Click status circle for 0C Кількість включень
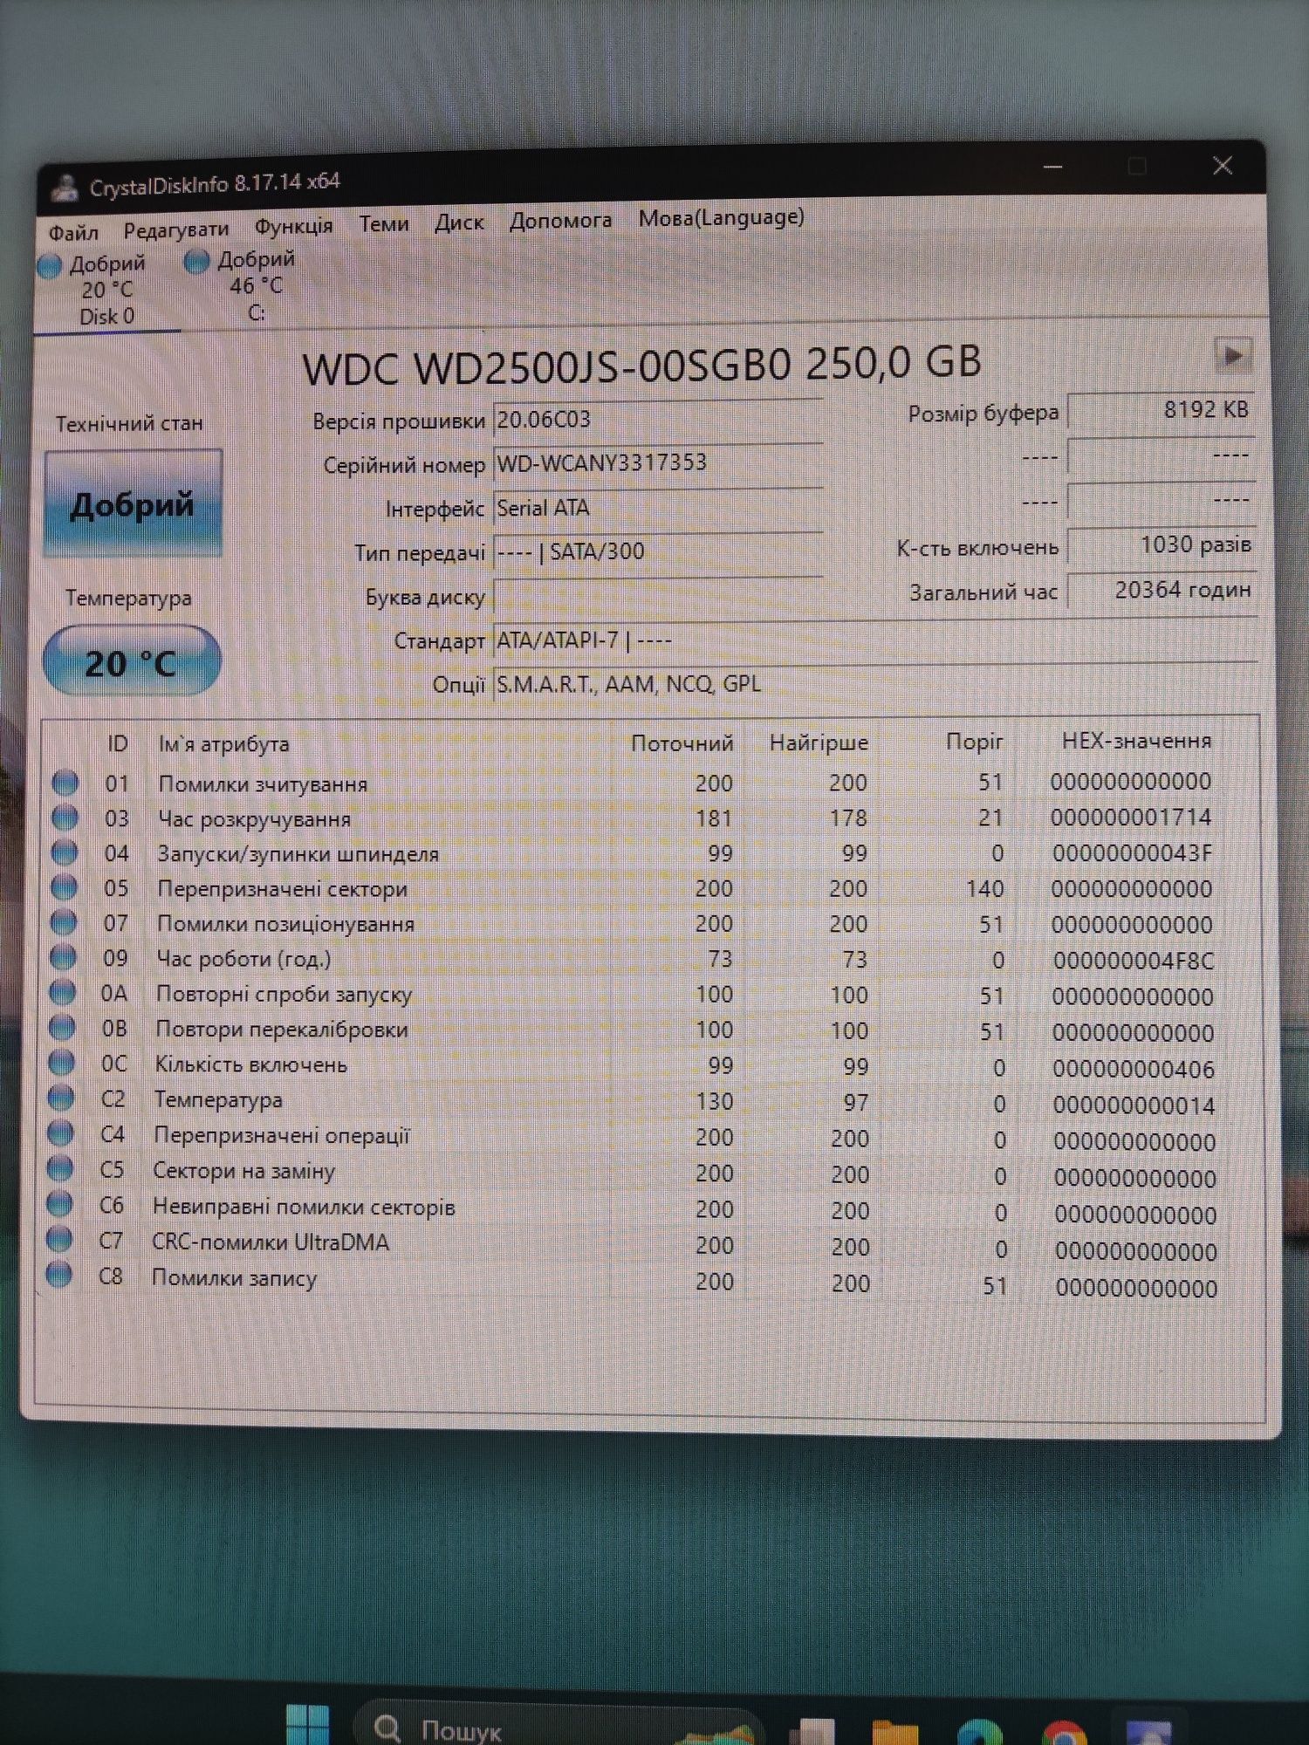 click(x=62, y=1063)
